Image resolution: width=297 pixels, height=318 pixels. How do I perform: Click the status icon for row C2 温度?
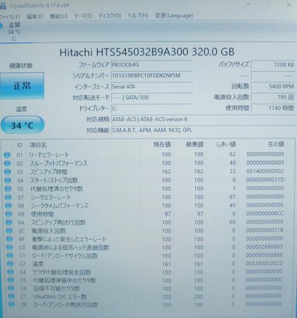(10, 264)
